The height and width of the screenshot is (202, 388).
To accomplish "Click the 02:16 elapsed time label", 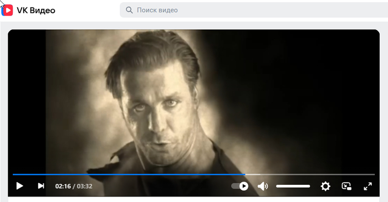I will (63, 186).
